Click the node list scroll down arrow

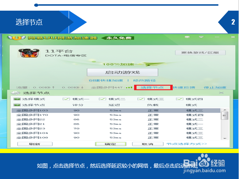coord(225,139)
